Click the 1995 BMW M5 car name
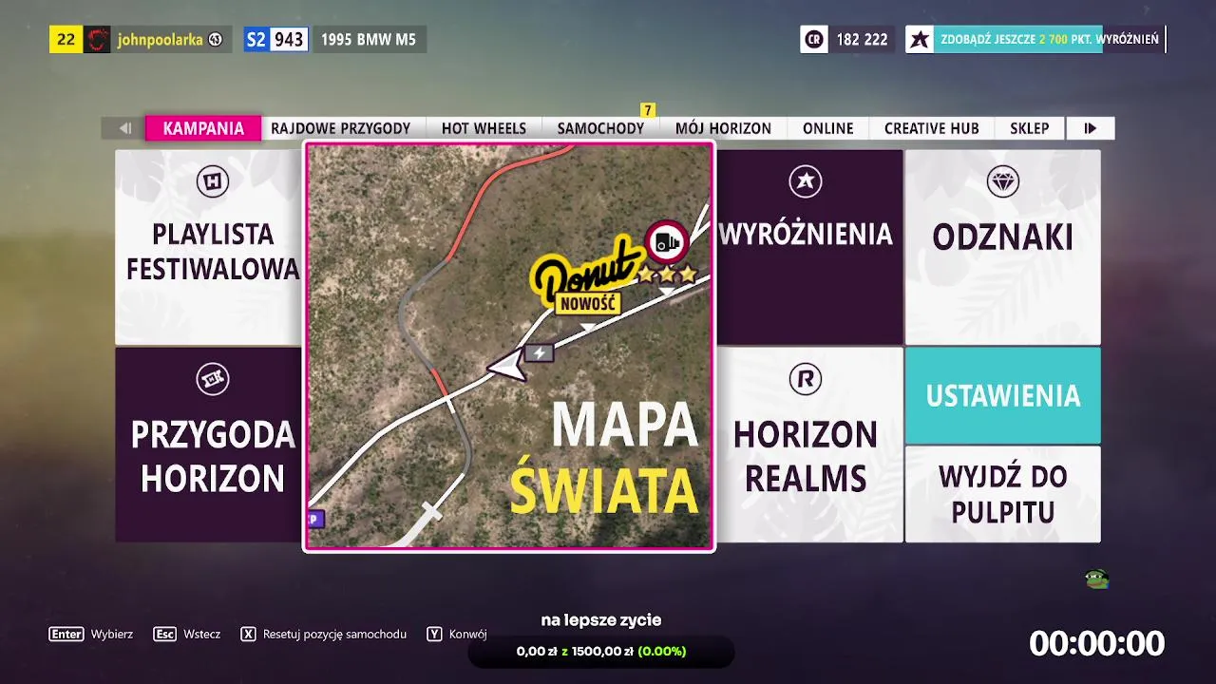The width and height of the screenshot is (1216, 684). point(369,40)
